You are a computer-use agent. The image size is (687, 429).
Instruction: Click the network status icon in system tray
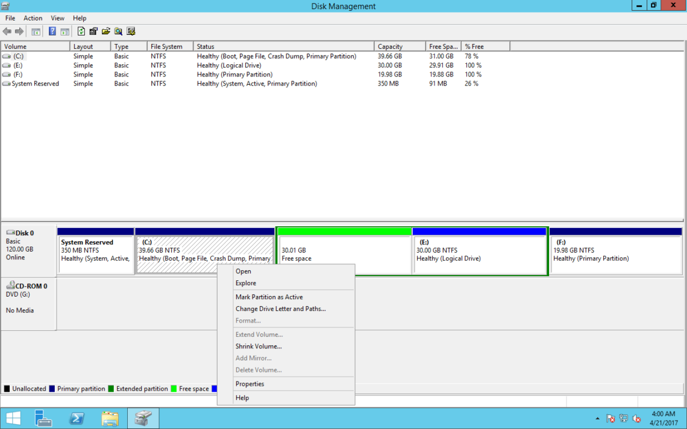(623, 418)
